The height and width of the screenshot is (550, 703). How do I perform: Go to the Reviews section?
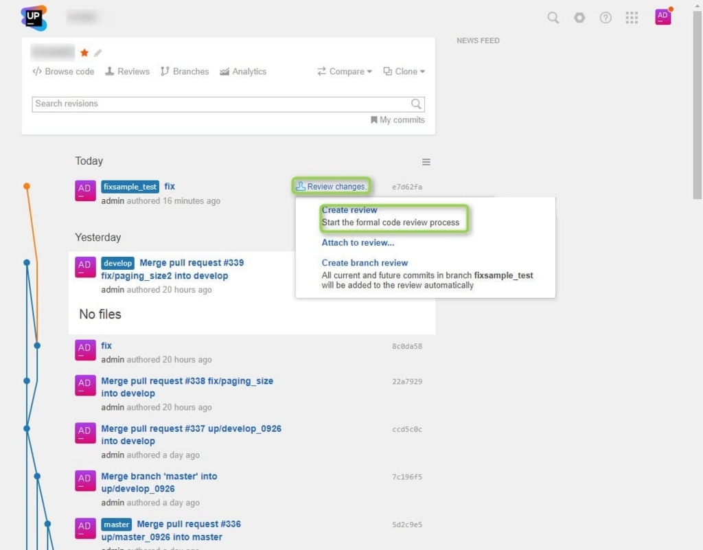coord(127,71)
